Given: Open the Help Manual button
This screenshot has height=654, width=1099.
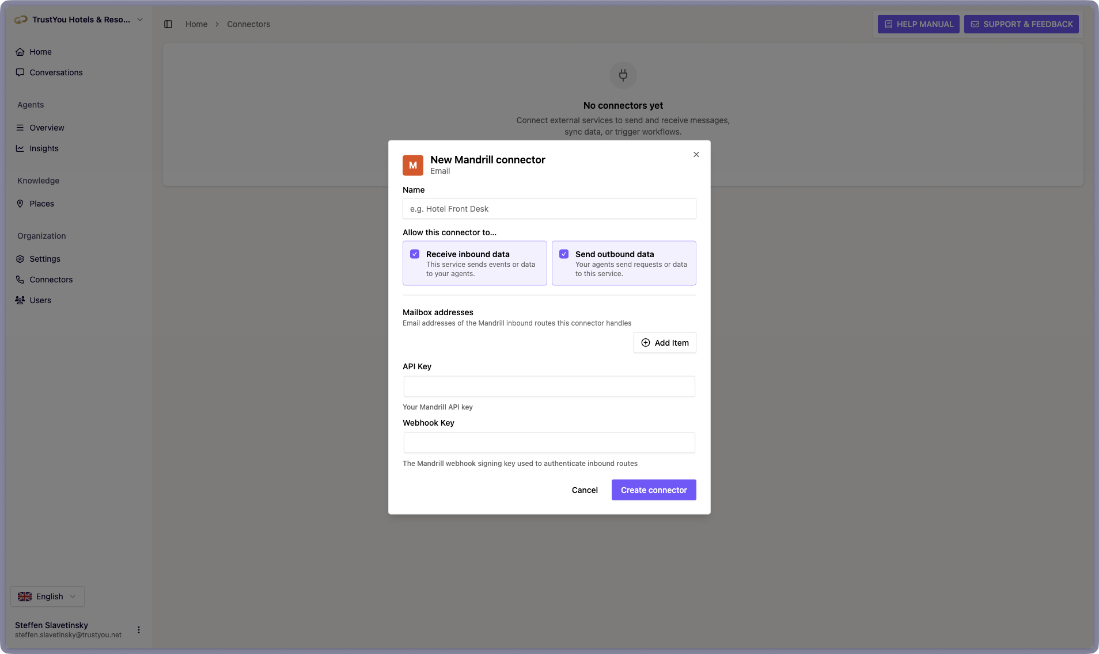Looking at the screenshot, I should coord(919,24).
